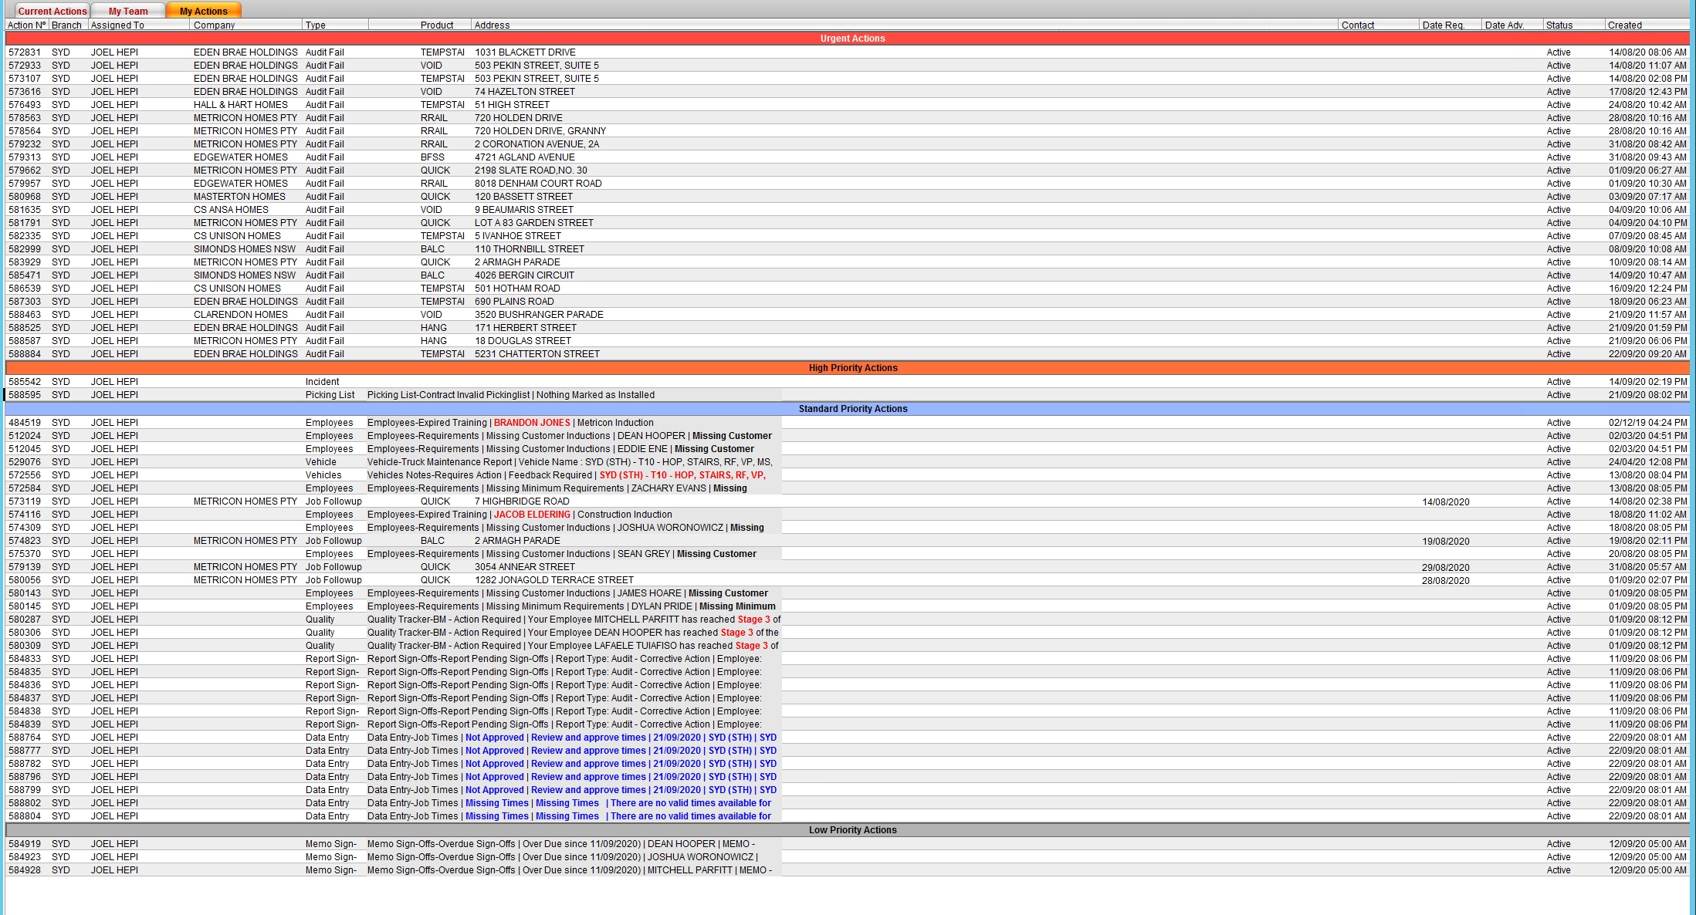The image size is (1696, 915).
Task: Click the red JACOB ELDERING name
Action: 532,515
